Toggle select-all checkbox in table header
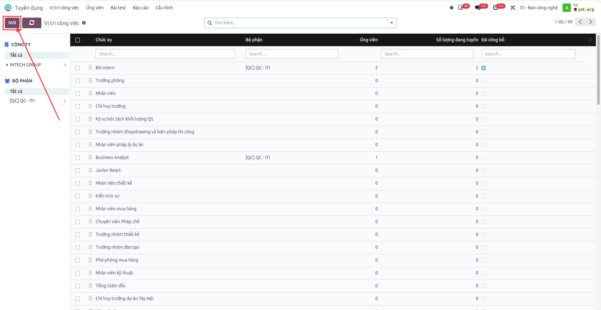601x310 pixels. pos(78,40)
